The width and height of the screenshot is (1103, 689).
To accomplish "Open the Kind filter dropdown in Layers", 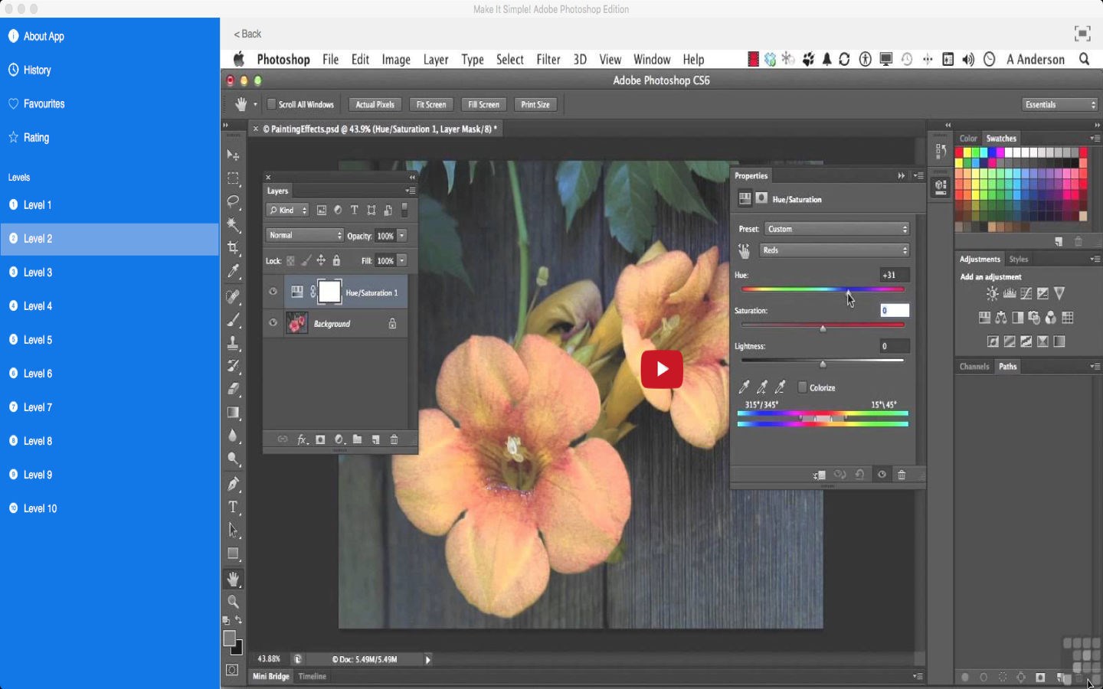I will [287, 211].
